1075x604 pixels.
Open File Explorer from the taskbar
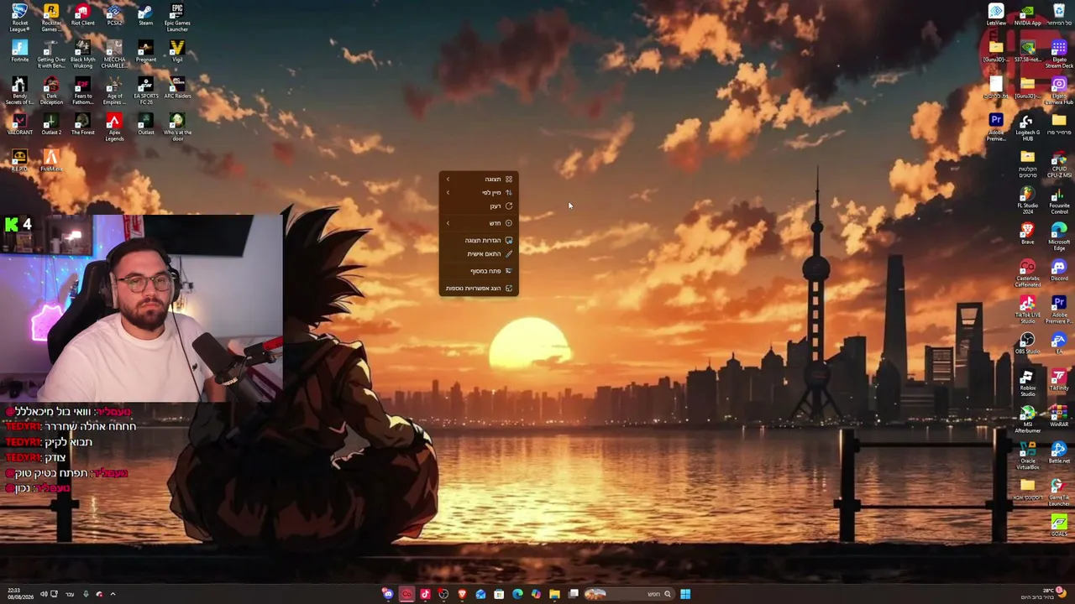click(x=554, y=595)
